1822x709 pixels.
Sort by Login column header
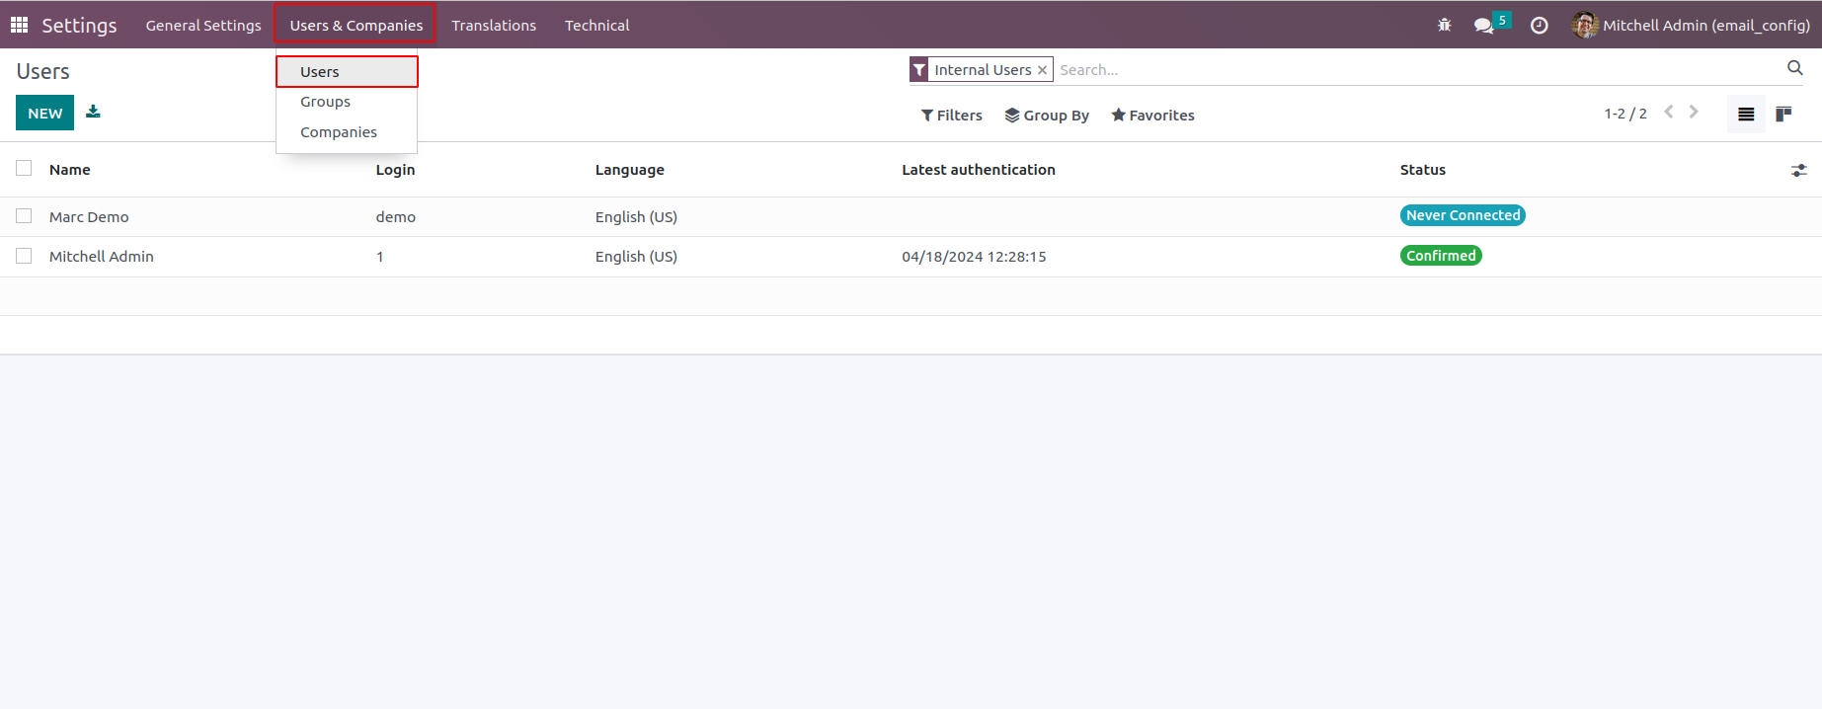pos(395,170)
